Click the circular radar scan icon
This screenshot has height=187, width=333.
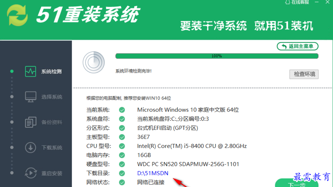coord(94,62)
